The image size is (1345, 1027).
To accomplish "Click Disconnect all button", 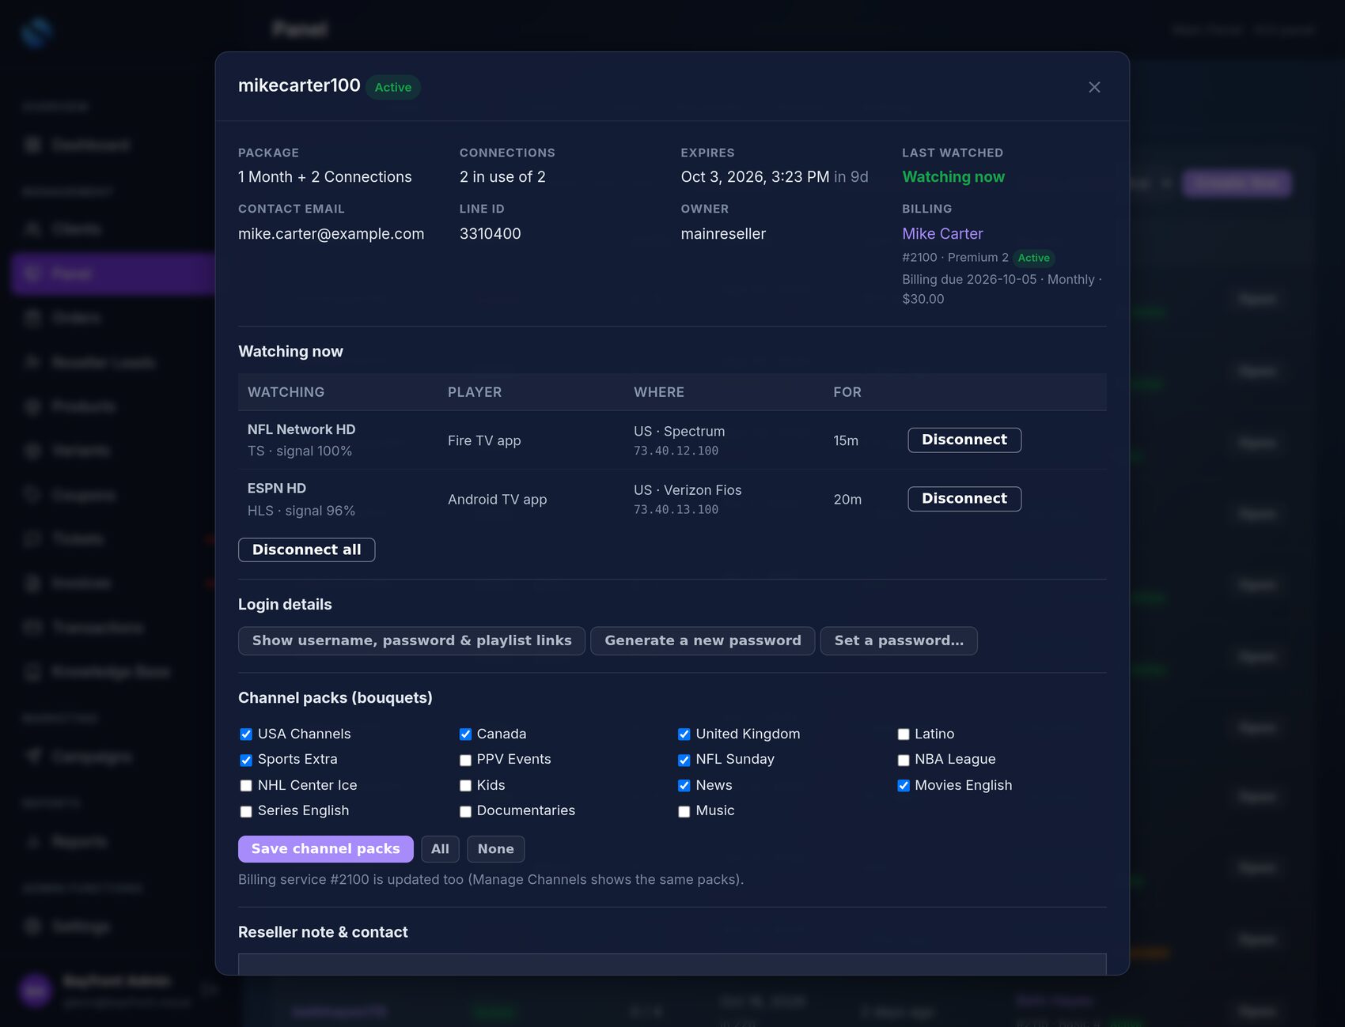I will pos(306,549).
